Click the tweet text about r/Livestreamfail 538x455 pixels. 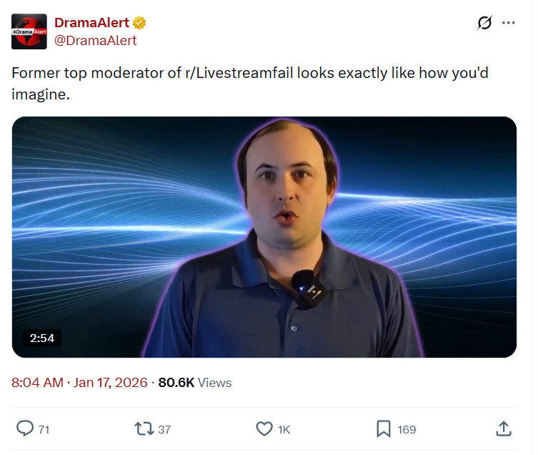point(250,84)
